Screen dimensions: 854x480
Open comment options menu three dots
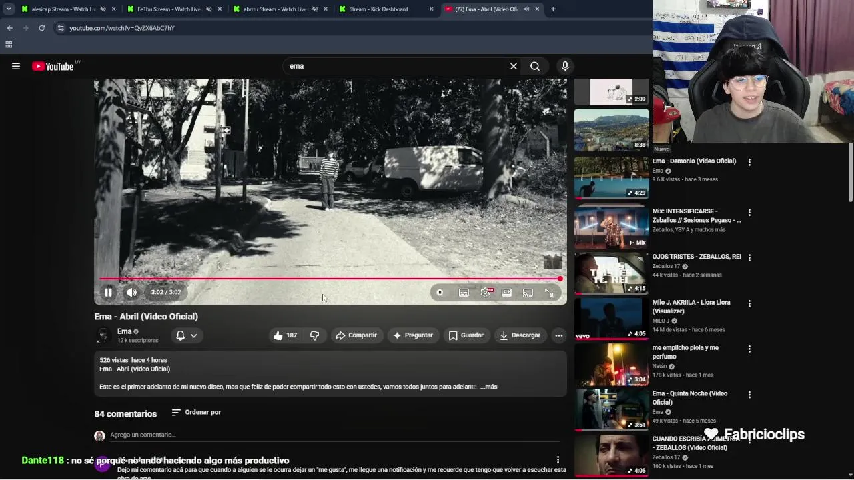[558, 459]
